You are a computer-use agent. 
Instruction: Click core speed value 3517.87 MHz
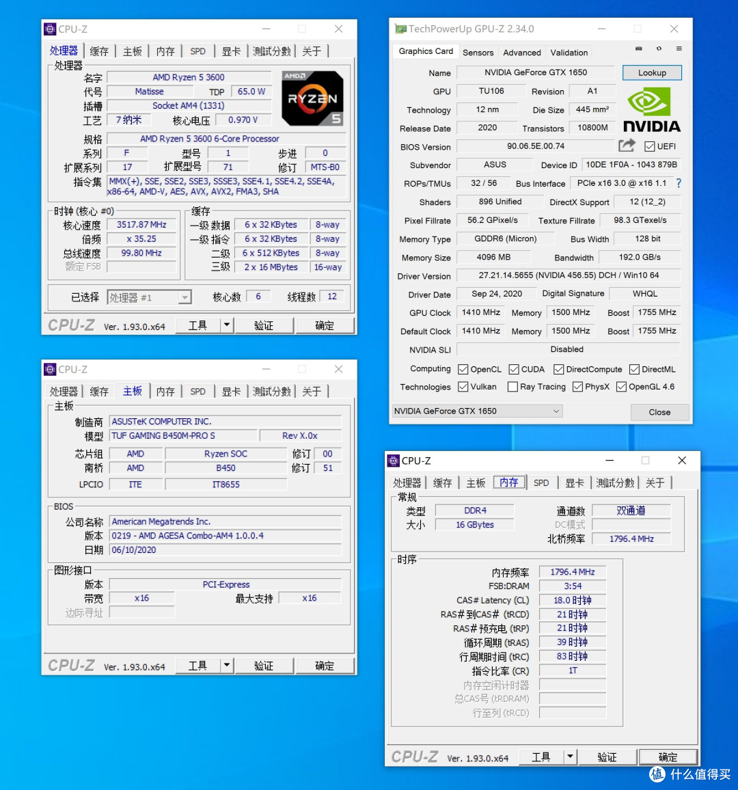click(141, 225)
